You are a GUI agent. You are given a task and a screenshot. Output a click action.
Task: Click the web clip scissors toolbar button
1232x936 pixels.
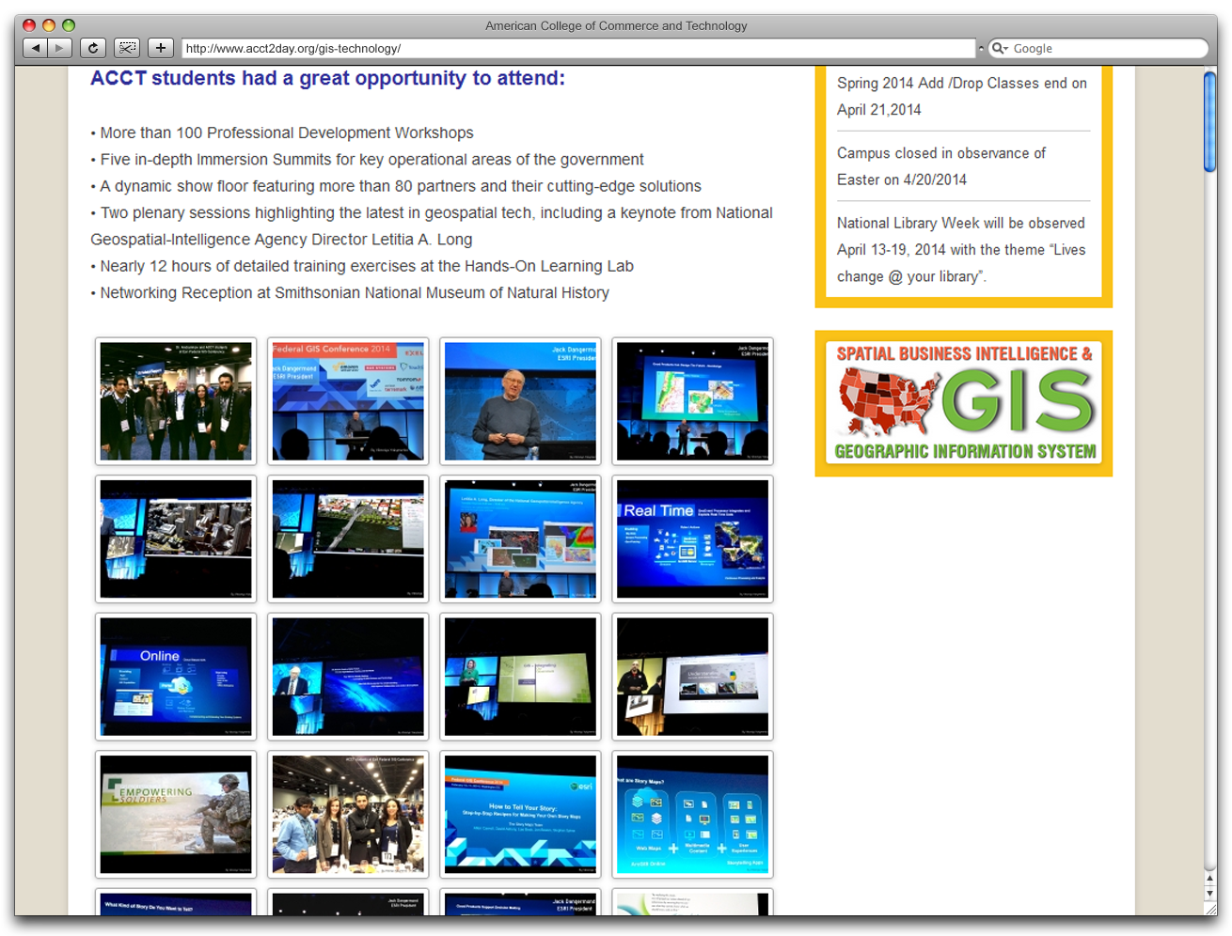[127, 48]
